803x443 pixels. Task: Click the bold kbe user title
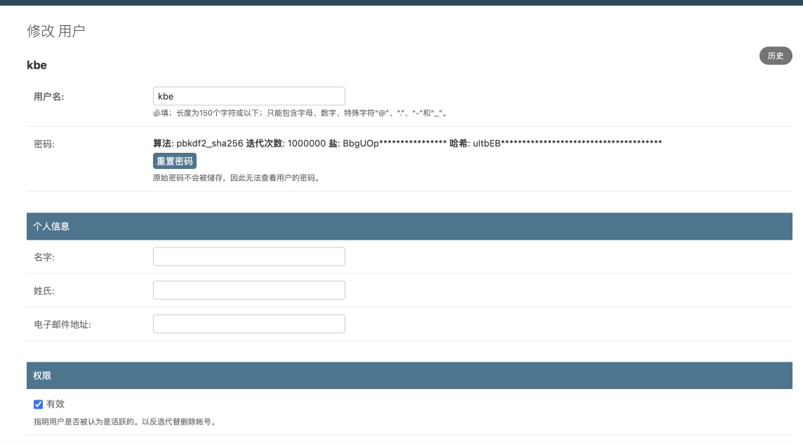(x=36, y=65)
